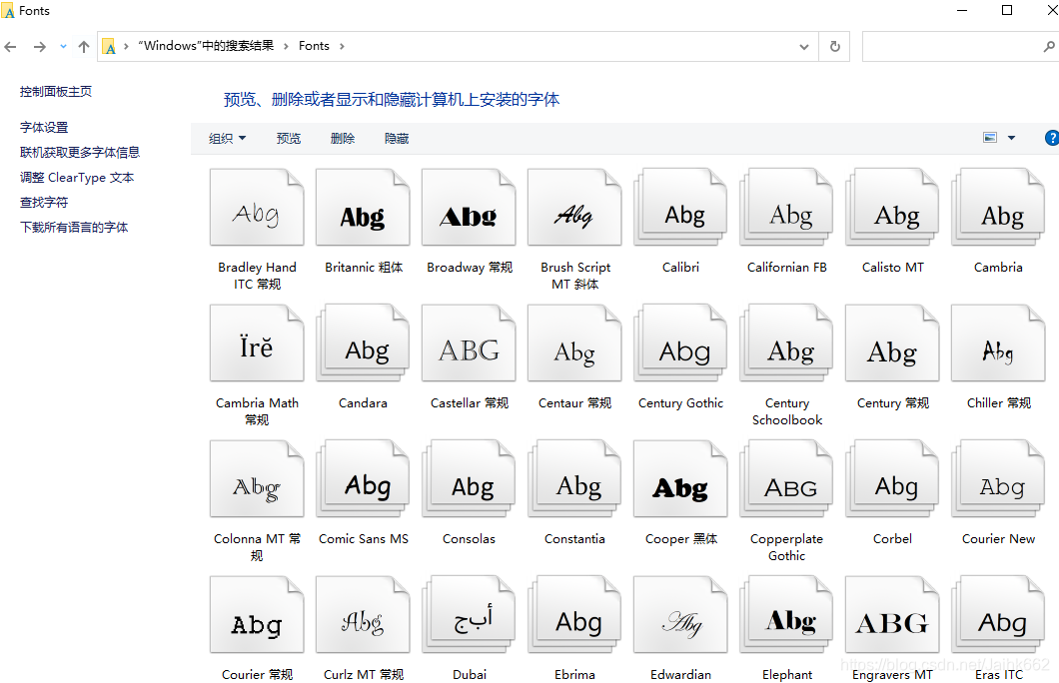Select the Elephant font icon
This screenshot has height=683, width=1059.
787,615
